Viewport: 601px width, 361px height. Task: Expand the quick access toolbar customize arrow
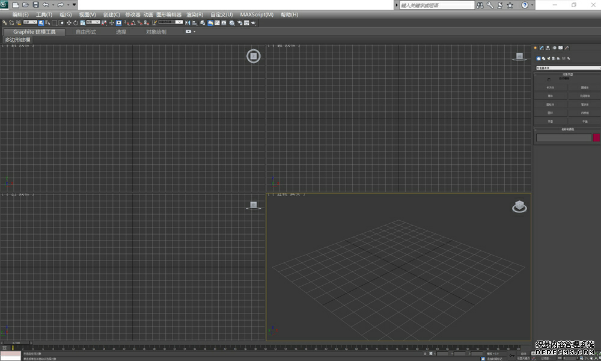(x=74, y=5)
